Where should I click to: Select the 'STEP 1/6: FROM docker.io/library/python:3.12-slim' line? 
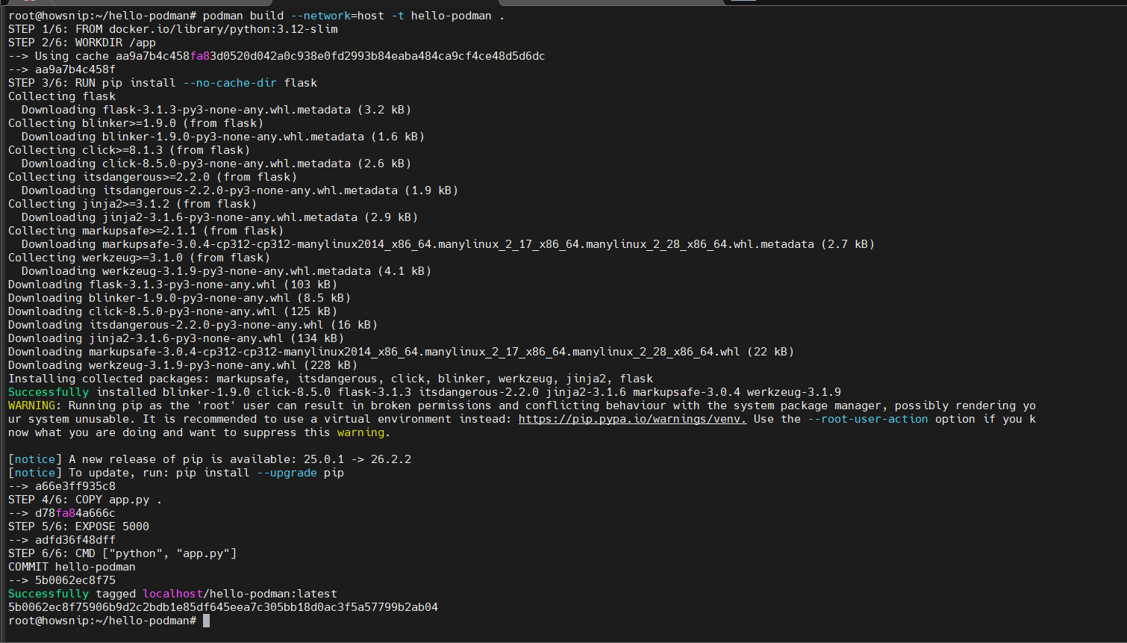click(x=173, y=29)
